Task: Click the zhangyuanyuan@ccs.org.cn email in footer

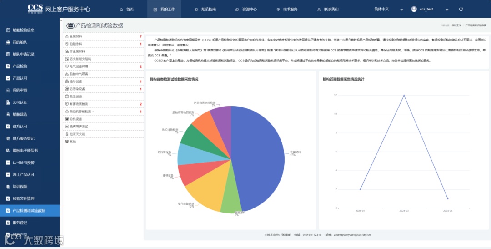Action: tap(352, 234)
